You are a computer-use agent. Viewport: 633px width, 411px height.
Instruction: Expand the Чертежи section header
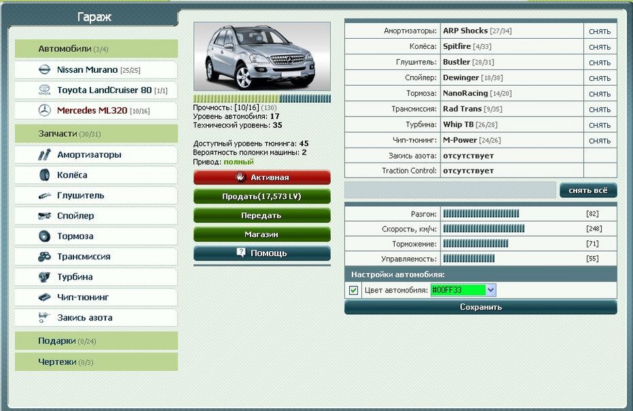click(x=96, y=362)
